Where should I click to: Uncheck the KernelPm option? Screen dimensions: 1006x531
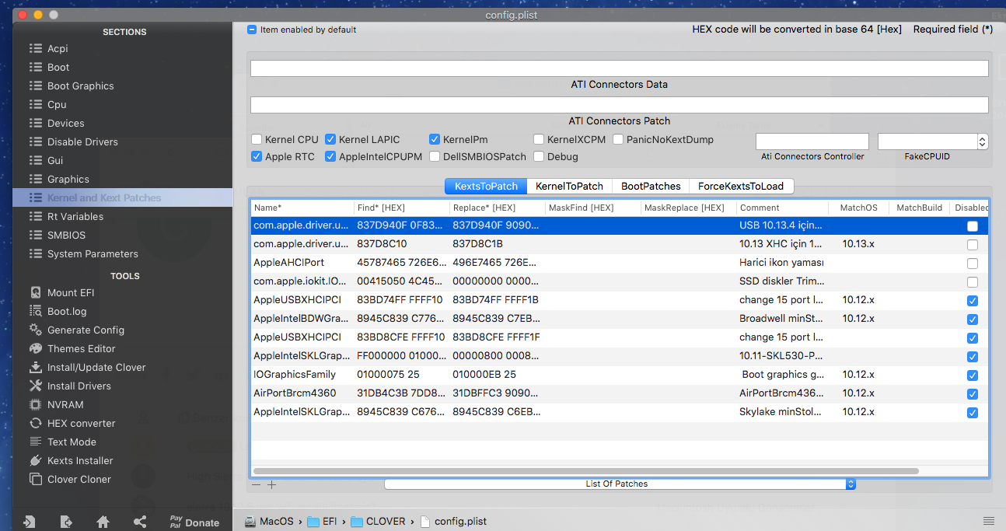(x=435, y=140)
